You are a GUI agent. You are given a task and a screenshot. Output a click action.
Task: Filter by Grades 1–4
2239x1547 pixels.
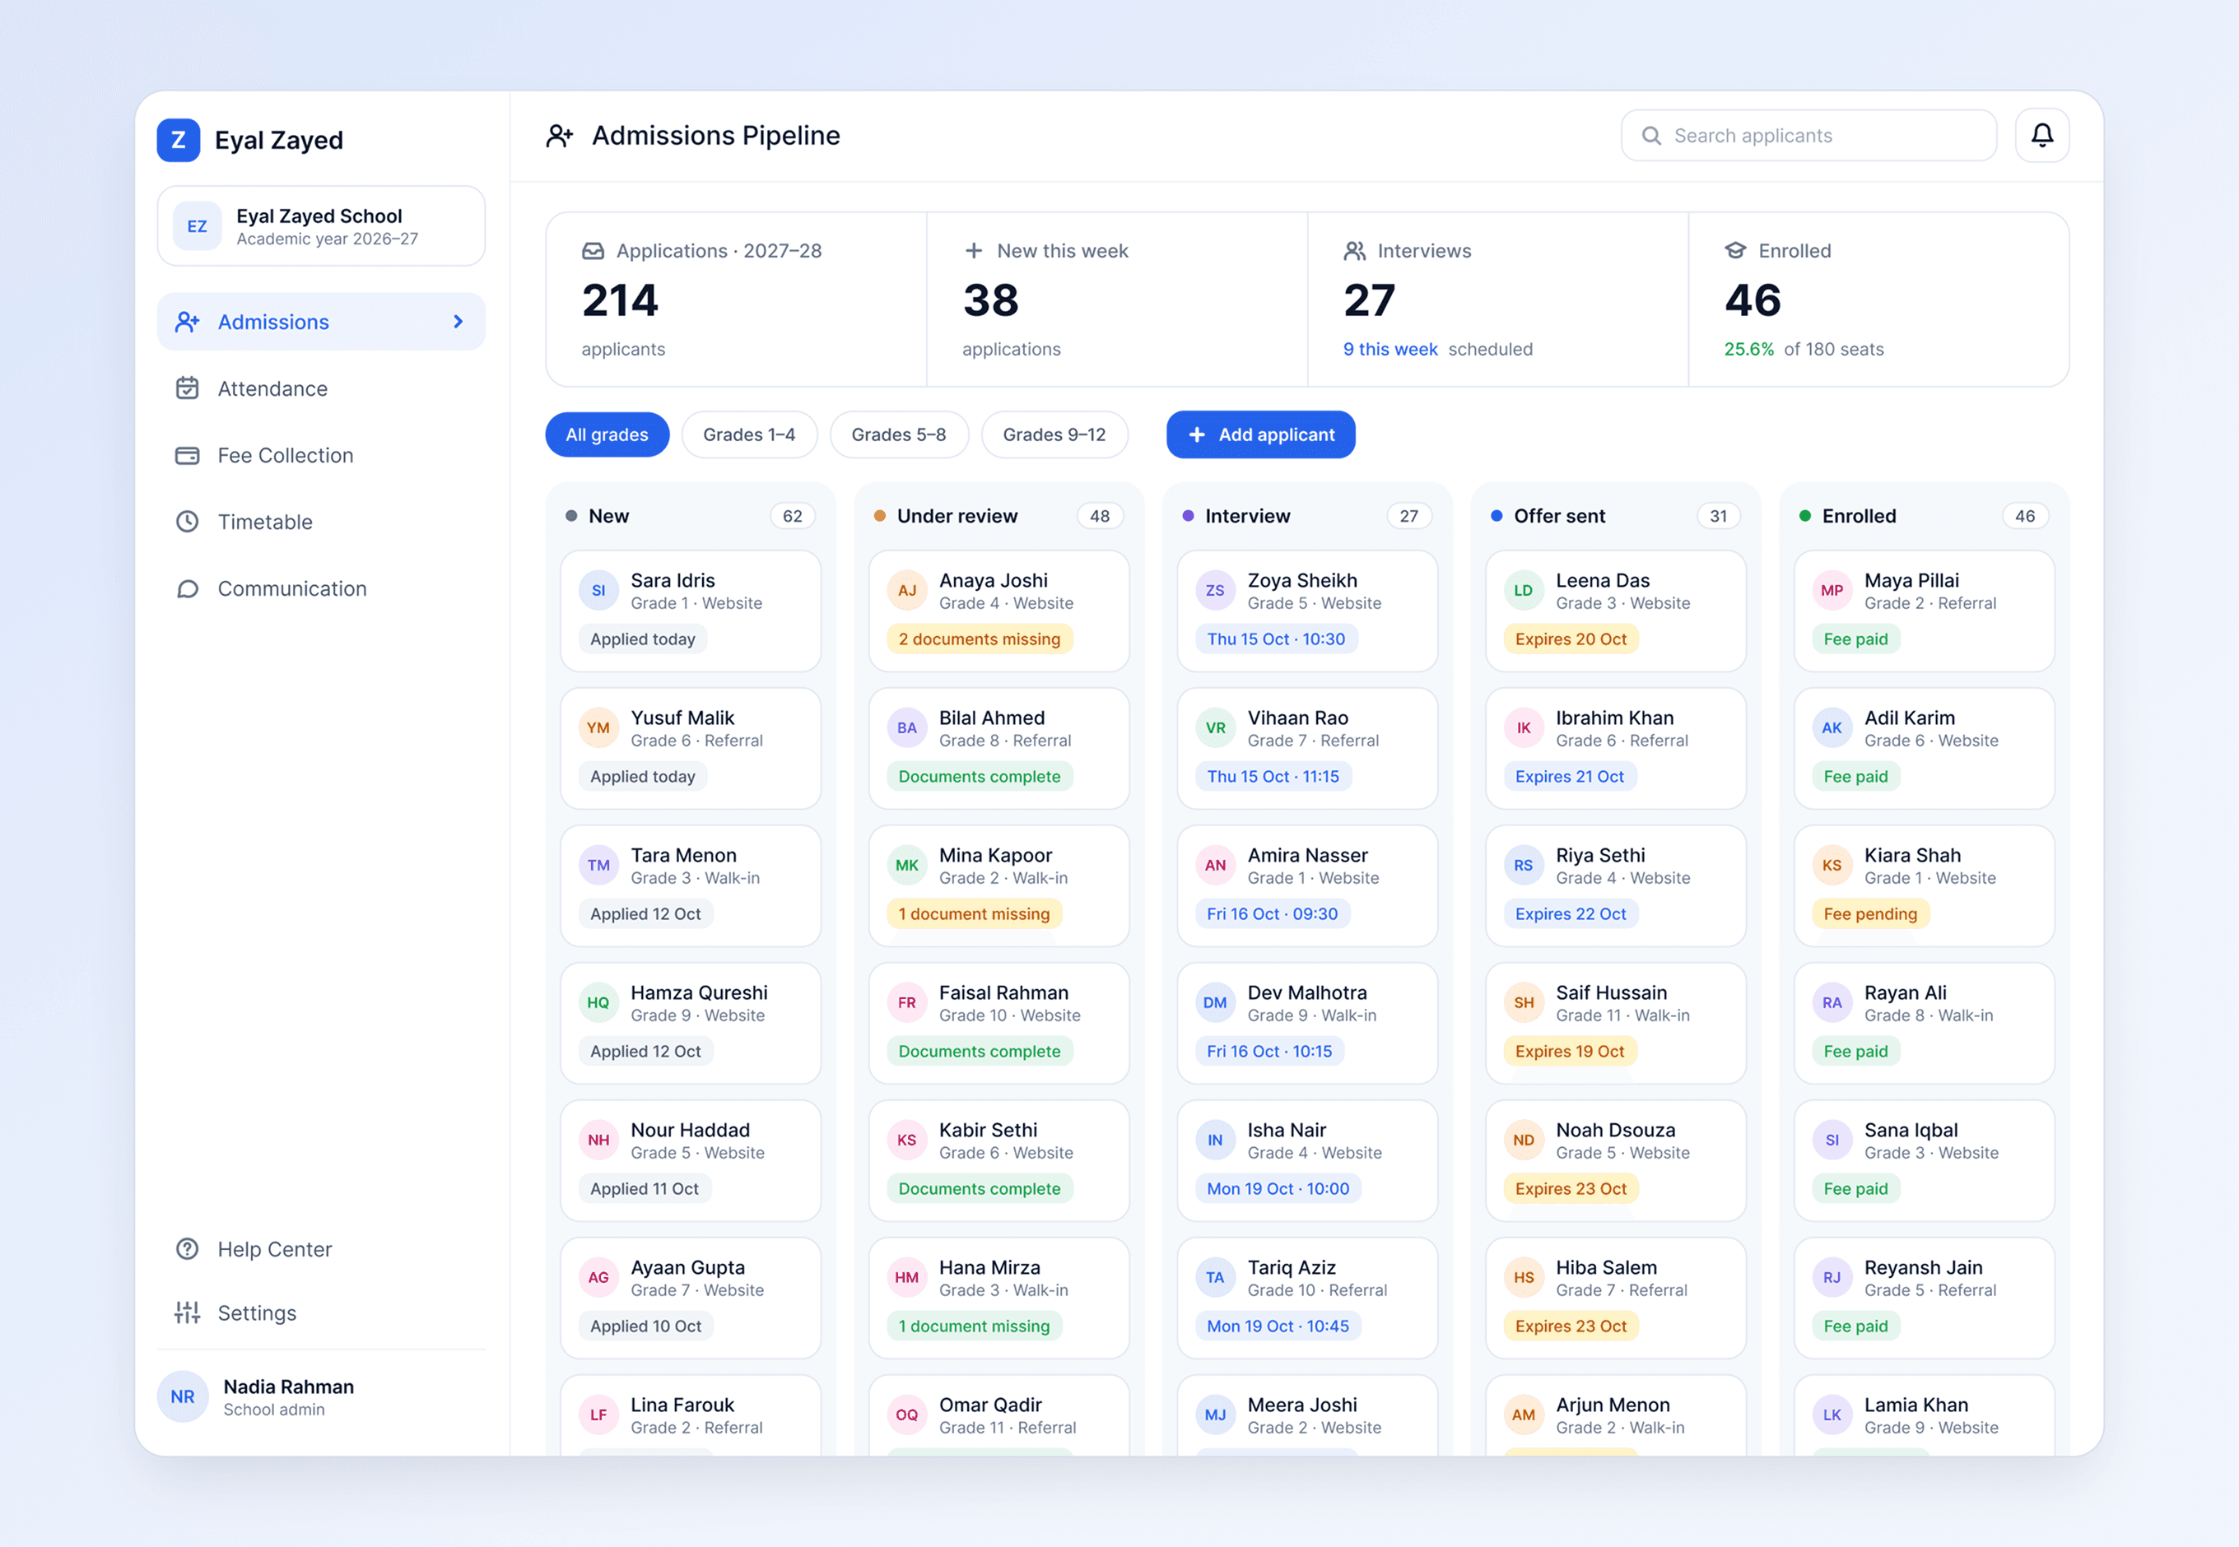[x=748, y=435]
